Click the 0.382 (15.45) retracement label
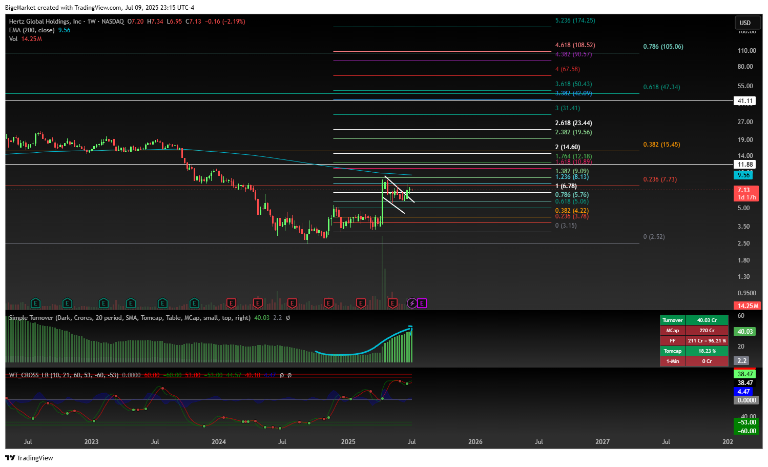The width and height of the screenshot is (768, 467). (x=661, y=145)
